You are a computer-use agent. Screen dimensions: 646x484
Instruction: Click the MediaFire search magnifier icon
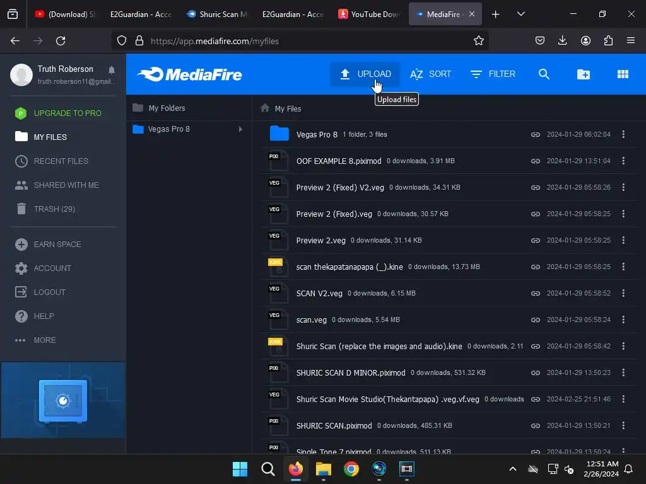[544, 74]
